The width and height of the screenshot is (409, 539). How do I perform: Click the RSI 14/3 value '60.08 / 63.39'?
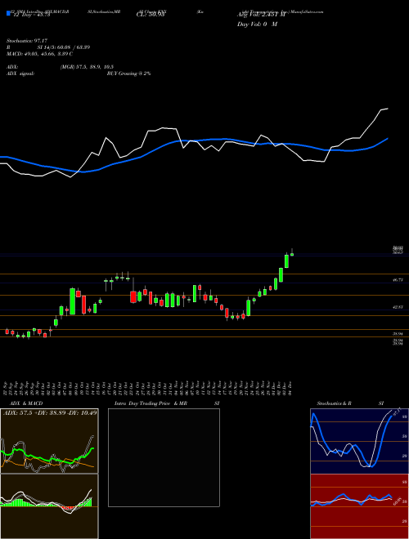[x=74, y=47]
